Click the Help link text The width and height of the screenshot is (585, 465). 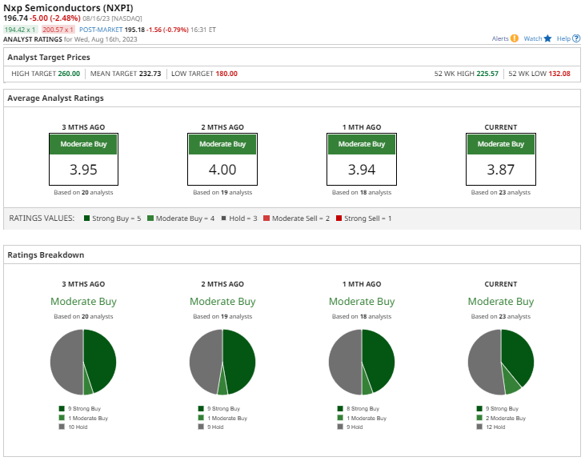coord(563,38)
